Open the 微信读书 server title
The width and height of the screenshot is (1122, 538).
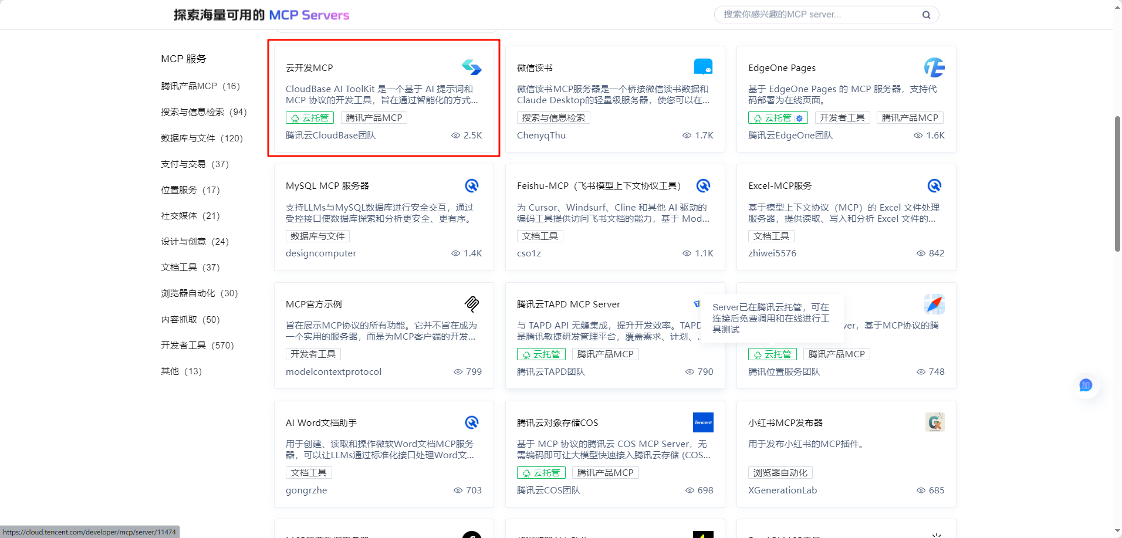click(535, 68)
